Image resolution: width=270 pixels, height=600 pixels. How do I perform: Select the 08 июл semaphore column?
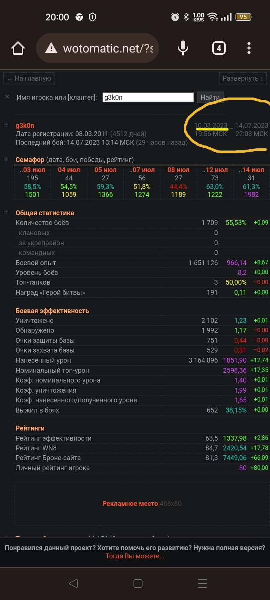pyautogui.click(x=178, y=182)
